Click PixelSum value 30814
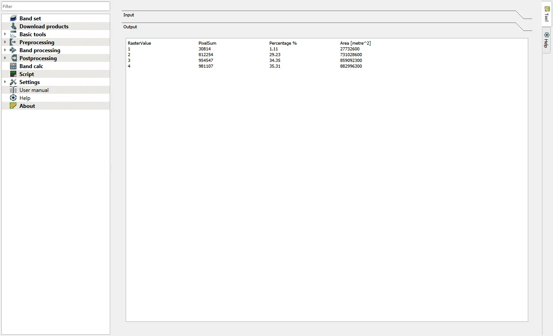The width and height of the screenshot is (553, 336). pyautogui.click(x=205, y=49)
